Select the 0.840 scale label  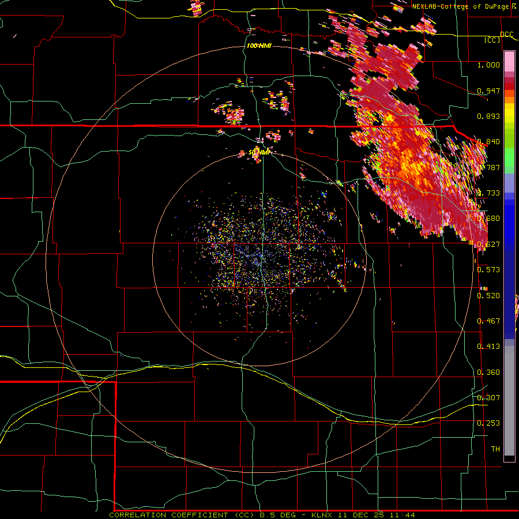click(x=488, y=141)
